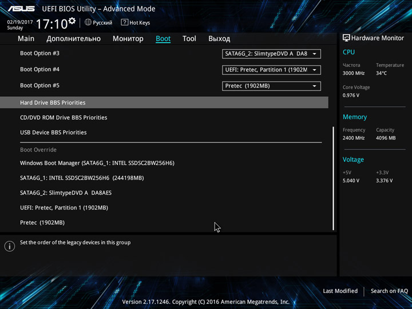Select the Boot tab
This screenshot has height=309, width=412.
coord(163,39)
